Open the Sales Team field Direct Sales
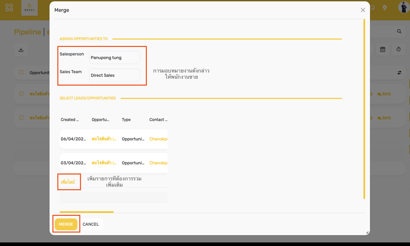 tap(115, 75)
